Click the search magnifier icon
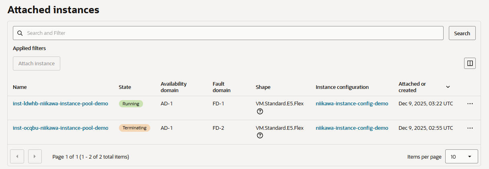Image resolution: width=489 pixels, height=169 pixels. 20,33
